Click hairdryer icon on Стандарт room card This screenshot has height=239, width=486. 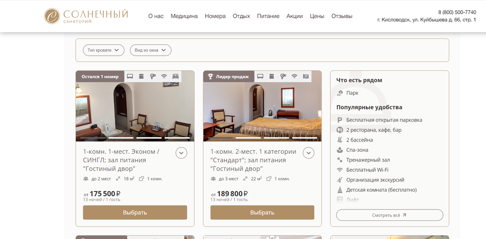[283, 76]
